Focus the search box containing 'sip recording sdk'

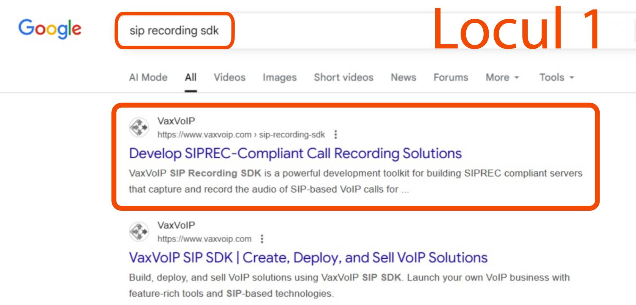174,30
